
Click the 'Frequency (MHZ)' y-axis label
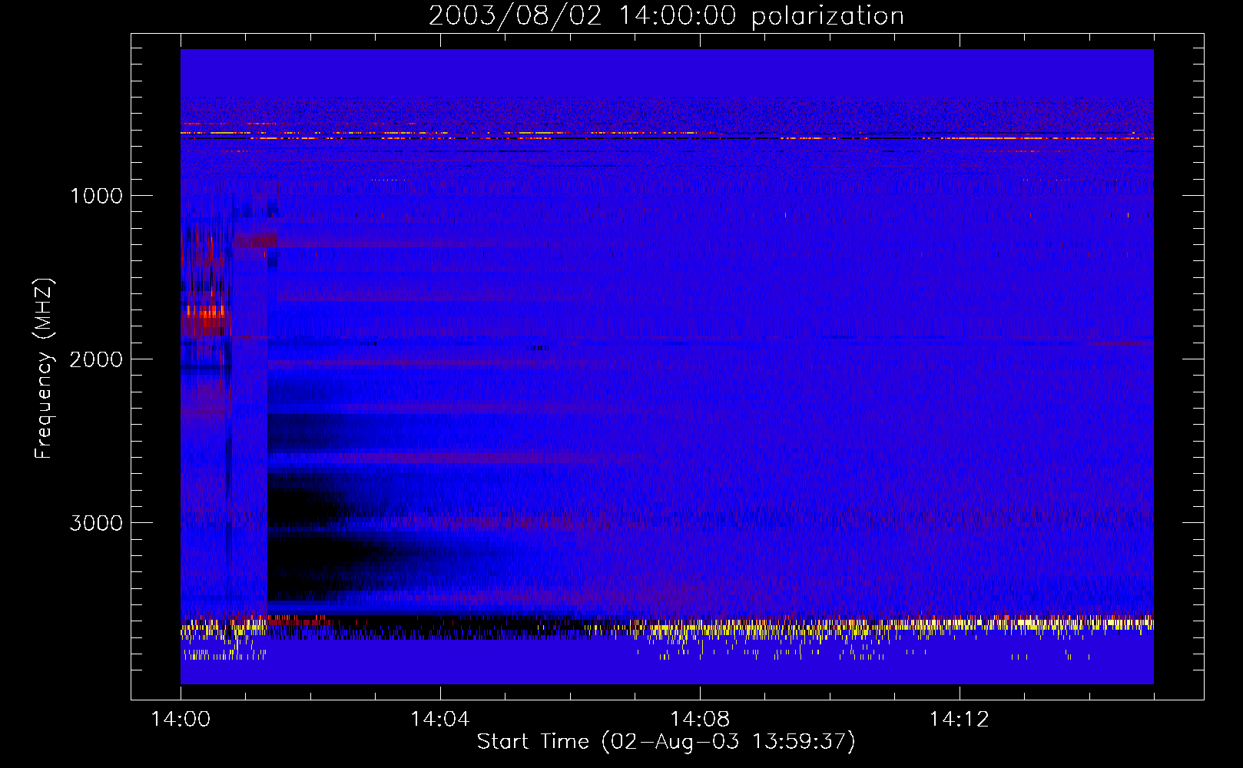tap(45, 369)
